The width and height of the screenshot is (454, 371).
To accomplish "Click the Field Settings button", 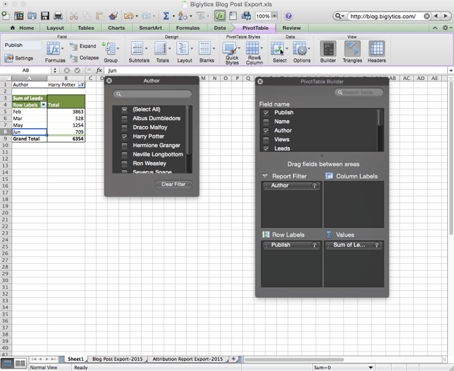I will tap(19, 58).
